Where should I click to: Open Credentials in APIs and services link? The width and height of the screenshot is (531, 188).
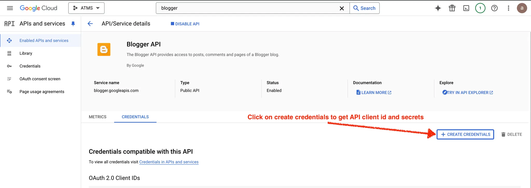click(169, 162)
